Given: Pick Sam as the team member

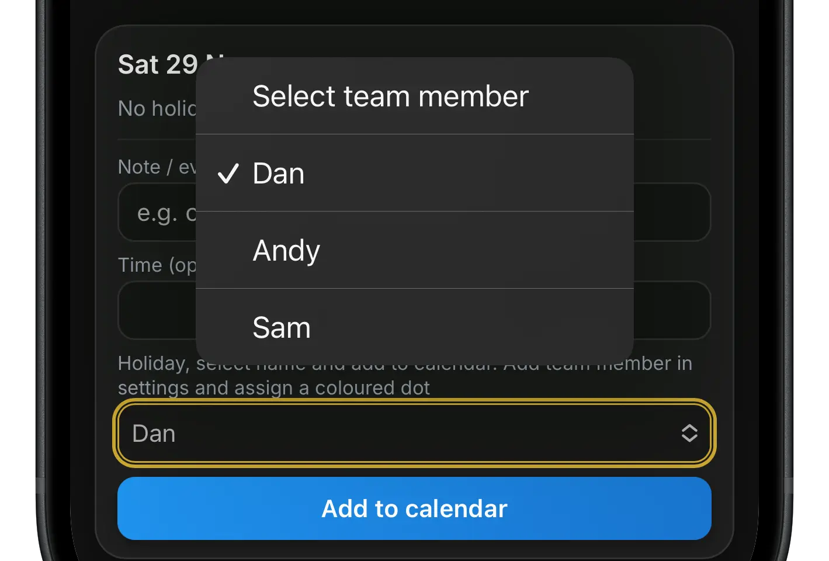Looking at the screenshot, I should tap(282, 328).
